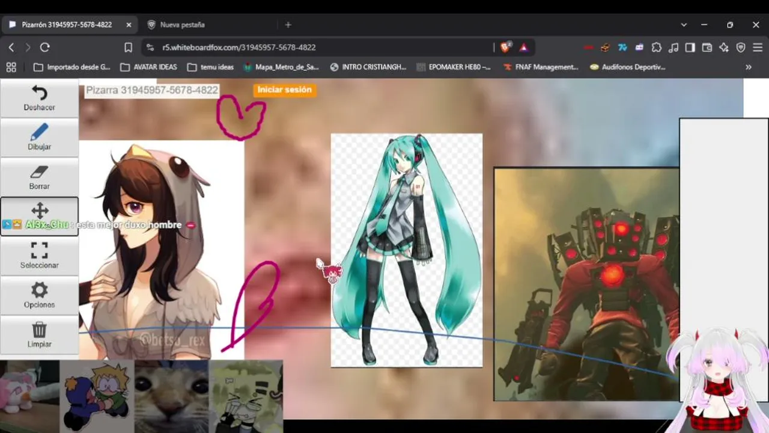Open the media control music note icon
This screenshot has height=433, width=769.
click(x=673, y=47)
